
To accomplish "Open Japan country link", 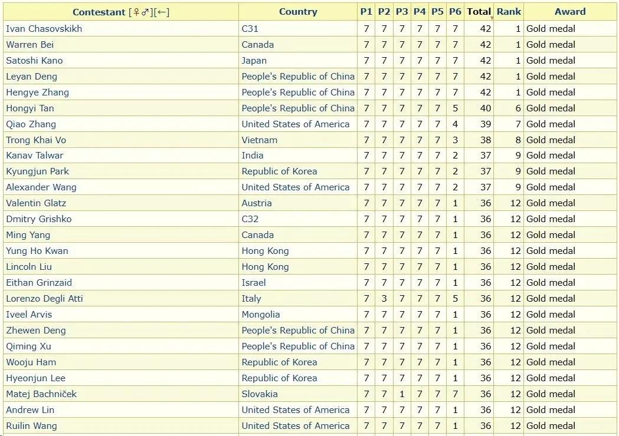I will pyautogui.click(x=254, y=60).
